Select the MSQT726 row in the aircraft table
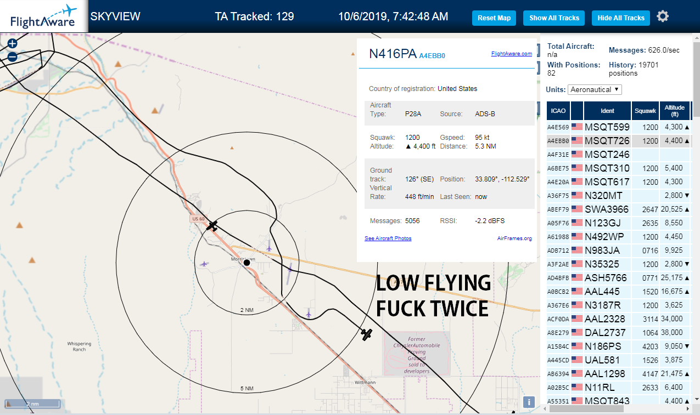 [x=618, y=140]
